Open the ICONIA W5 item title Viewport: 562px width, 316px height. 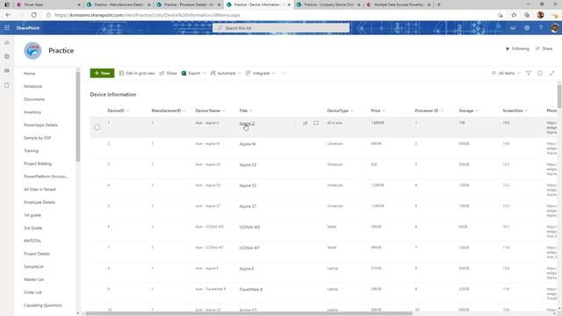click(249, 227)
